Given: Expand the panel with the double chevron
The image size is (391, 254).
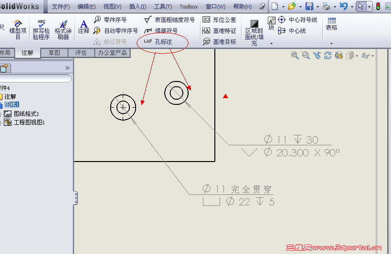Looking at the screenshot, I should [x=67, y=68].
